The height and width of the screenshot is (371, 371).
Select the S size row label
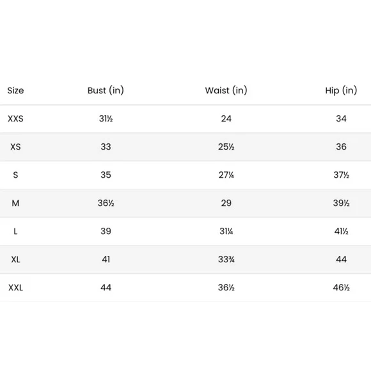click(15, 175)
